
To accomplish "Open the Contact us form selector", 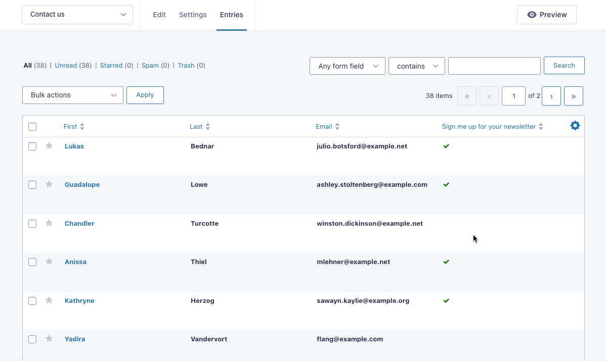I will [77, 15].
